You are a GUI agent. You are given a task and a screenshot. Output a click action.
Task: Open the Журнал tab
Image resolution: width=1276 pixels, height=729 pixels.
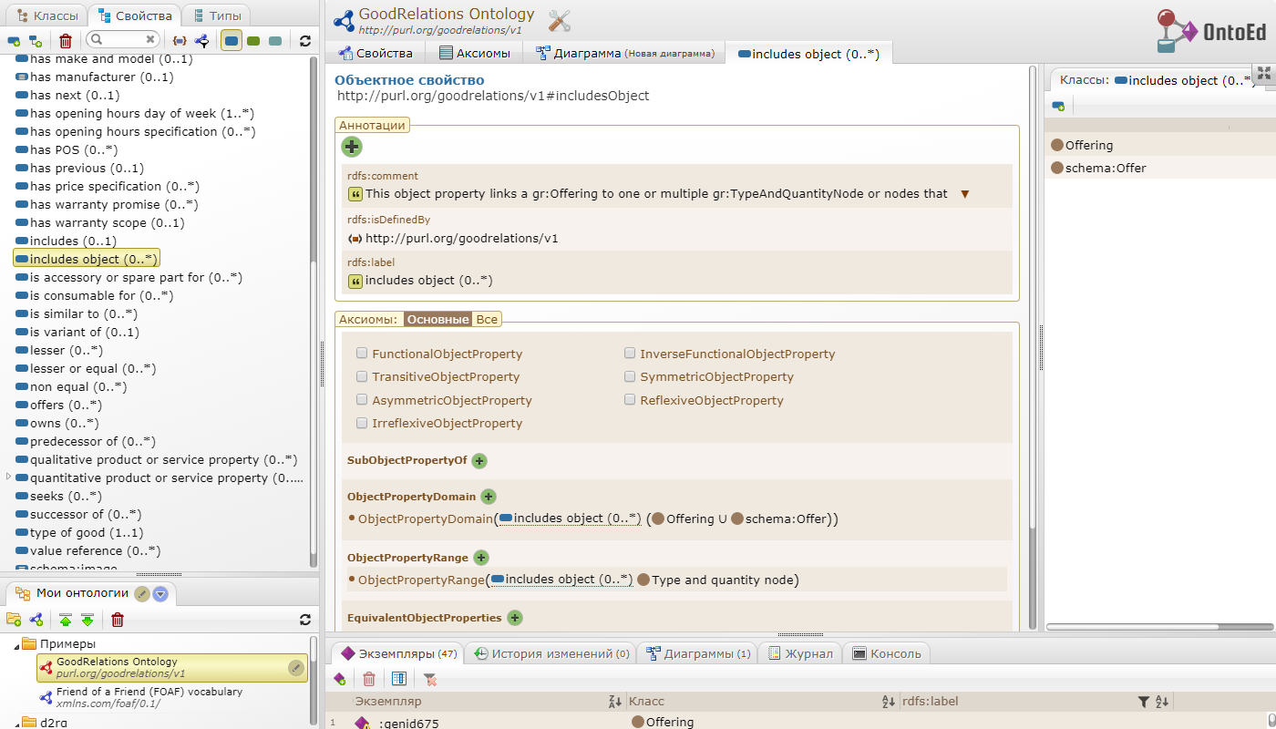click(x=800, y=653)
